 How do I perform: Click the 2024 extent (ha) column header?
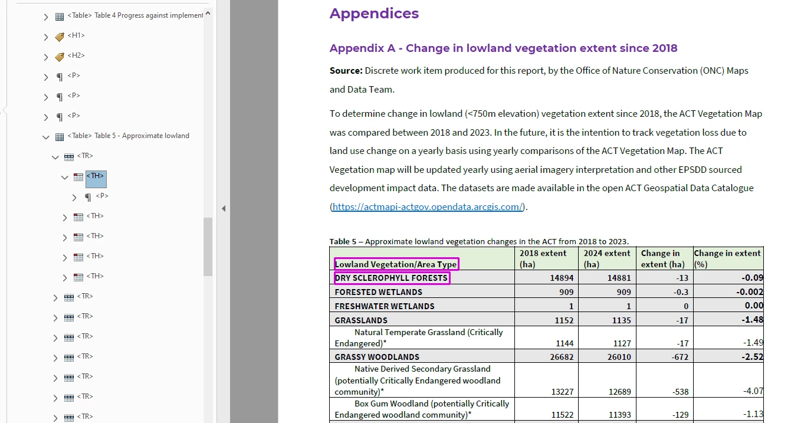607,258
